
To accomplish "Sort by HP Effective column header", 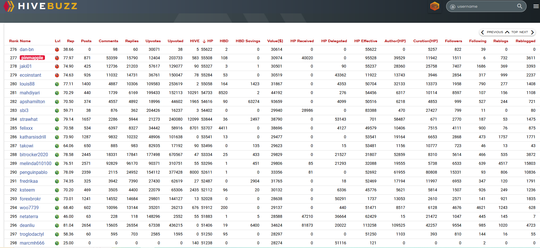I will click(x=366, y=41).
